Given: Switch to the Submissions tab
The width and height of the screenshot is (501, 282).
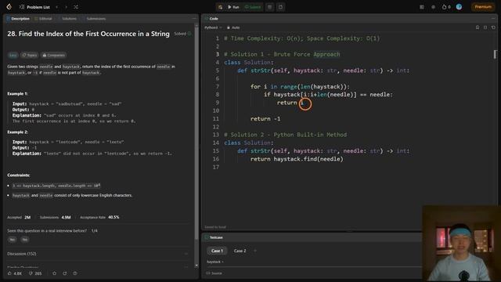Looking at the screenshot, I should point(94,19).
